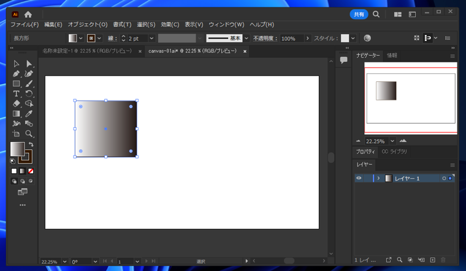Toggle lock column of レイヤー 1
The image size is (466, 271).
coord(367,178)
